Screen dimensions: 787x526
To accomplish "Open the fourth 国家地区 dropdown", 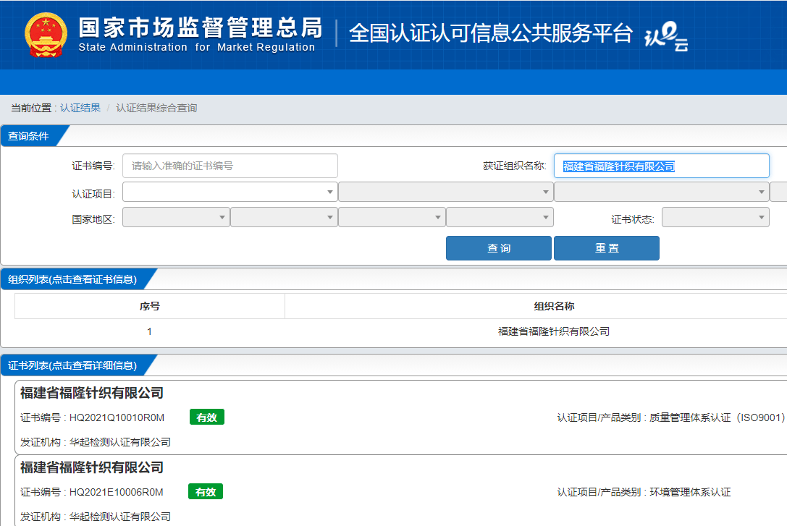I will (x=500, y=217).
